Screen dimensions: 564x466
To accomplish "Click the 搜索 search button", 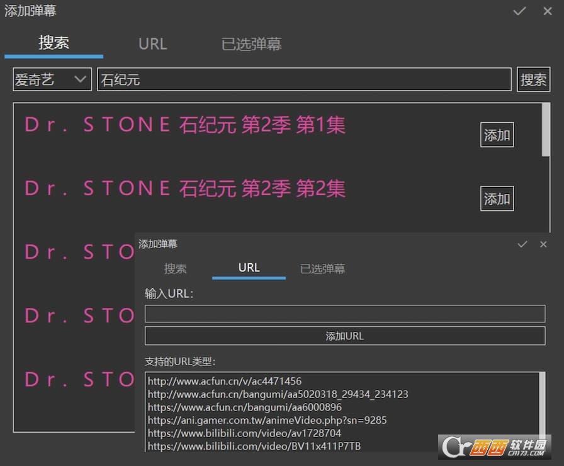I will [533, 79].
